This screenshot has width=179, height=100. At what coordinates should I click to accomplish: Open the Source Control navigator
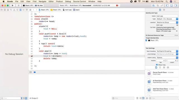5,10
